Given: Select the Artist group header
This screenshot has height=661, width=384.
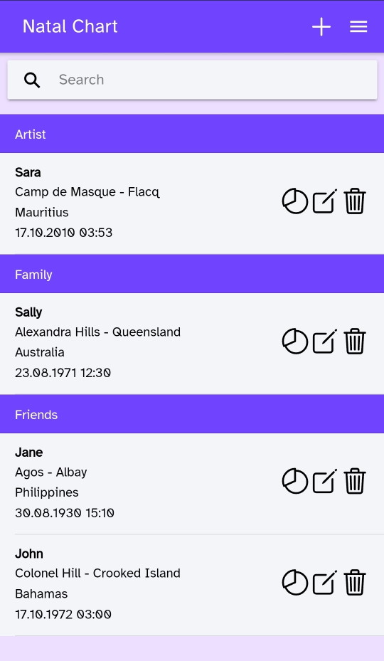Looking at the screenshot, I should click(x=192, y=134).
